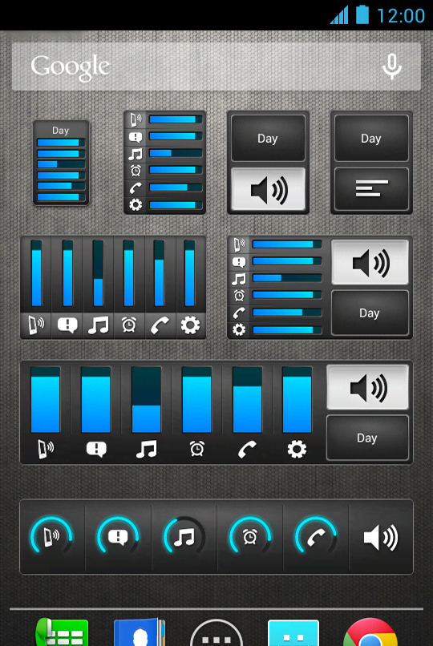Tap speaker button beside the wide vertical bars

pos(367,387)
